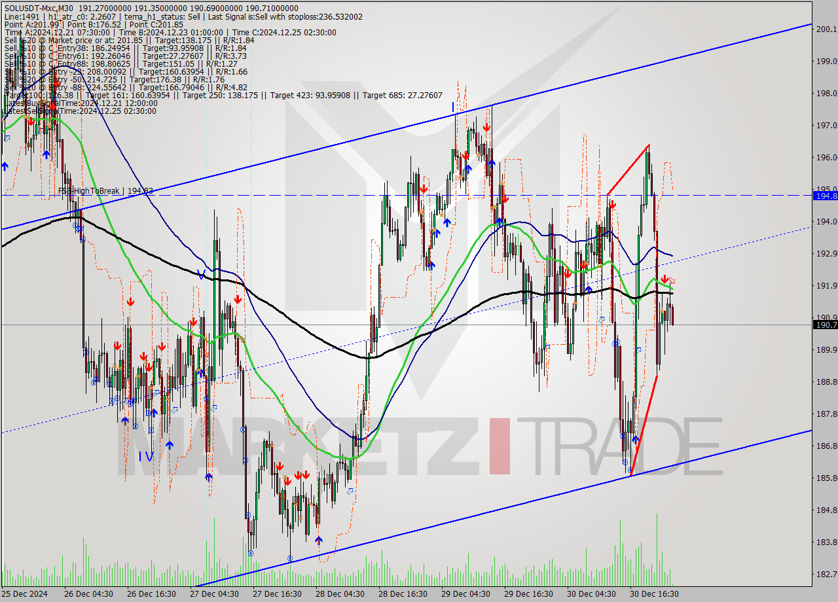The width and height of the screenshot is (838, 602).
Task: Click the 196.0 price axis label
Action: (826, 157)
